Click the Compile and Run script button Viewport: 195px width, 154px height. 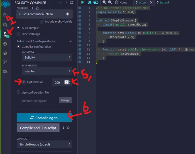pos(38,128)
